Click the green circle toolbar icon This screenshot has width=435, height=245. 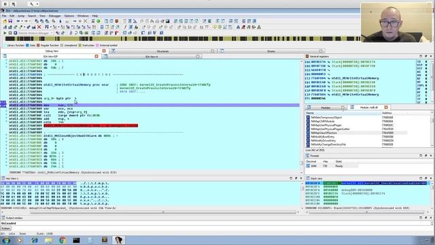[98, 21]
